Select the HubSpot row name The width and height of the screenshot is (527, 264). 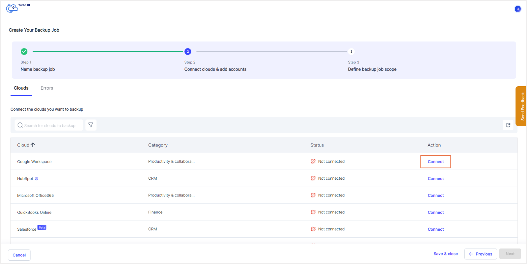coord(25,179)
